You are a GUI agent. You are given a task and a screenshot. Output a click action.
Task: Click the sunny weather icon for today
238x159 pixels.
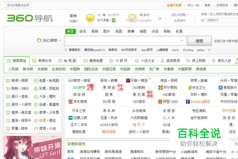90,18
